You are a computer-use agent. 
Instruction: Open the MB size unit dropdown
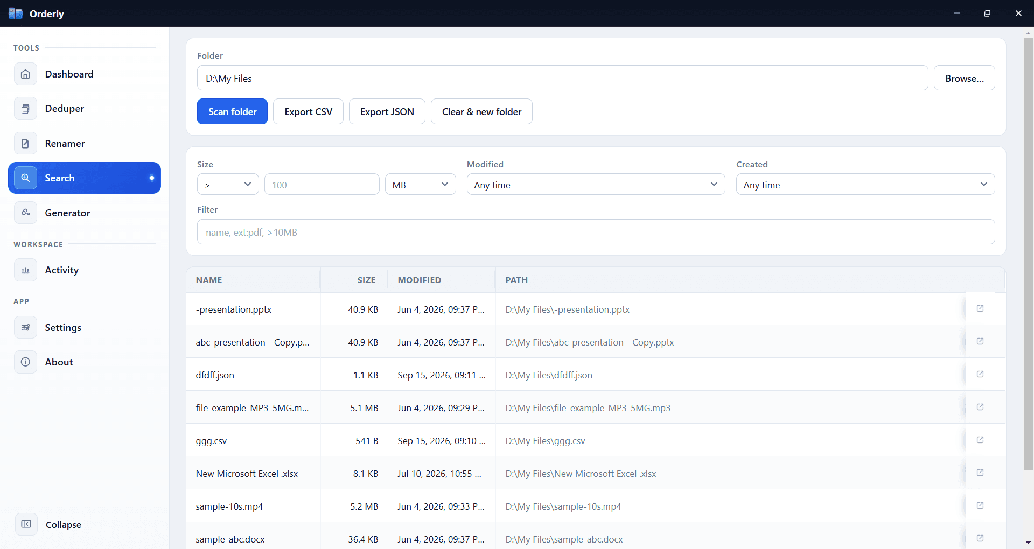421,185
